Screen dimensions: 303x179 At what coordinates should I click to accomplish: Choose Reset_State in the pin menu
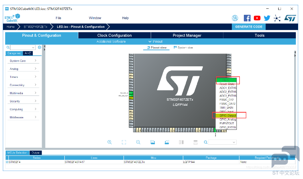pyautogui.click(x=226, y=84)
